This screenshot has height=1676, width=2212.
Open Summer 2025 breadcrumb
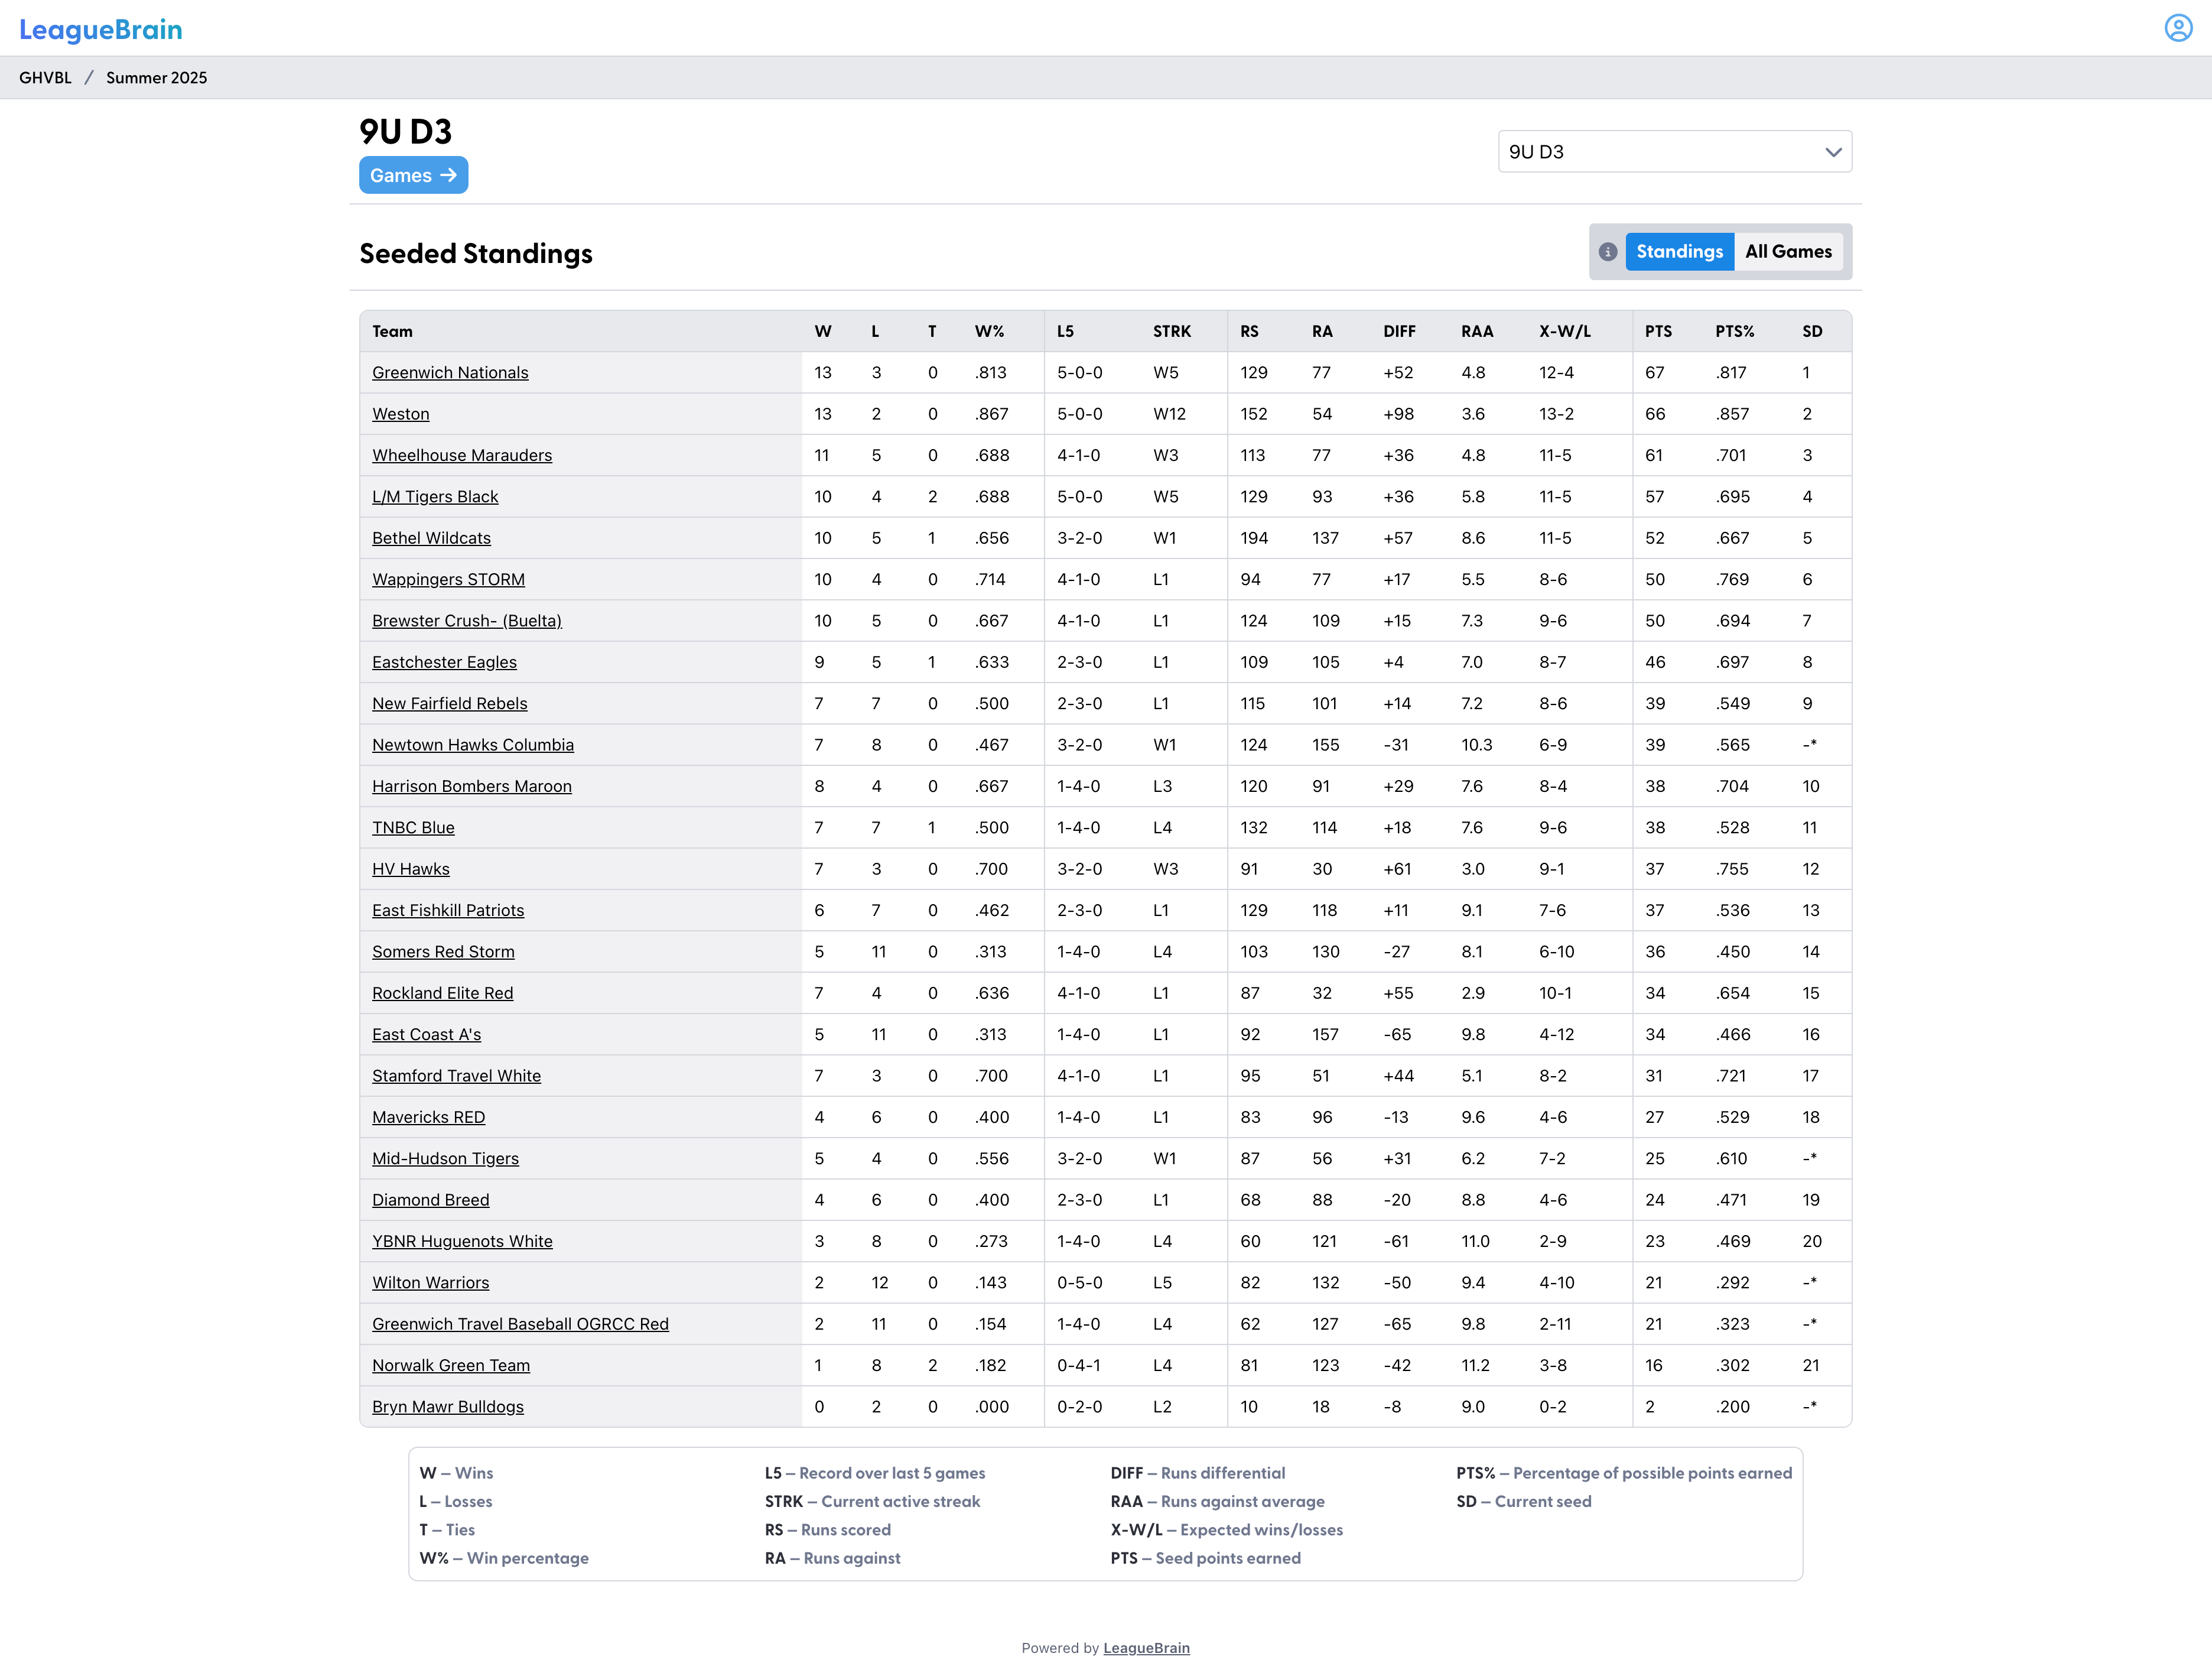(156, 78)
